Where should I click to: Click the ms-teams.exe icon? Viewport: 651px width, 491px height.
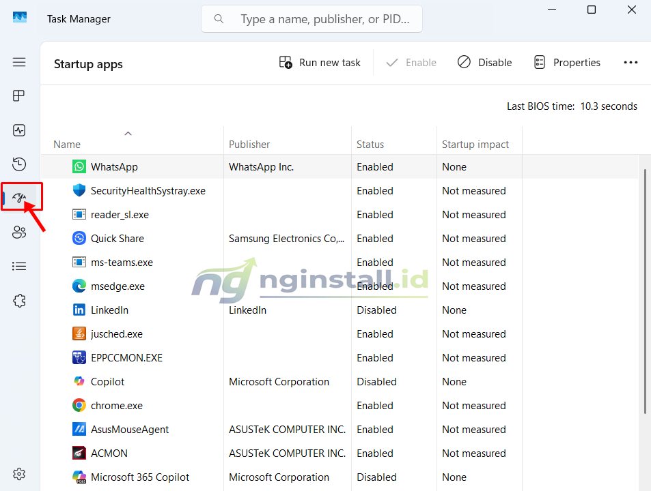[79, 263]
